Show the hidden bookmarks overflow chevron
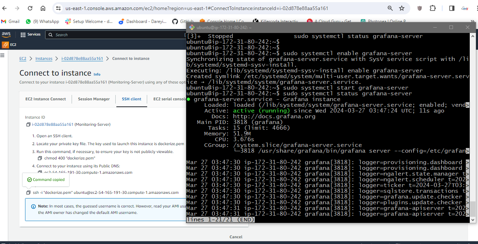The height and width of the screenshot is (244, 478). pos(473,21)
